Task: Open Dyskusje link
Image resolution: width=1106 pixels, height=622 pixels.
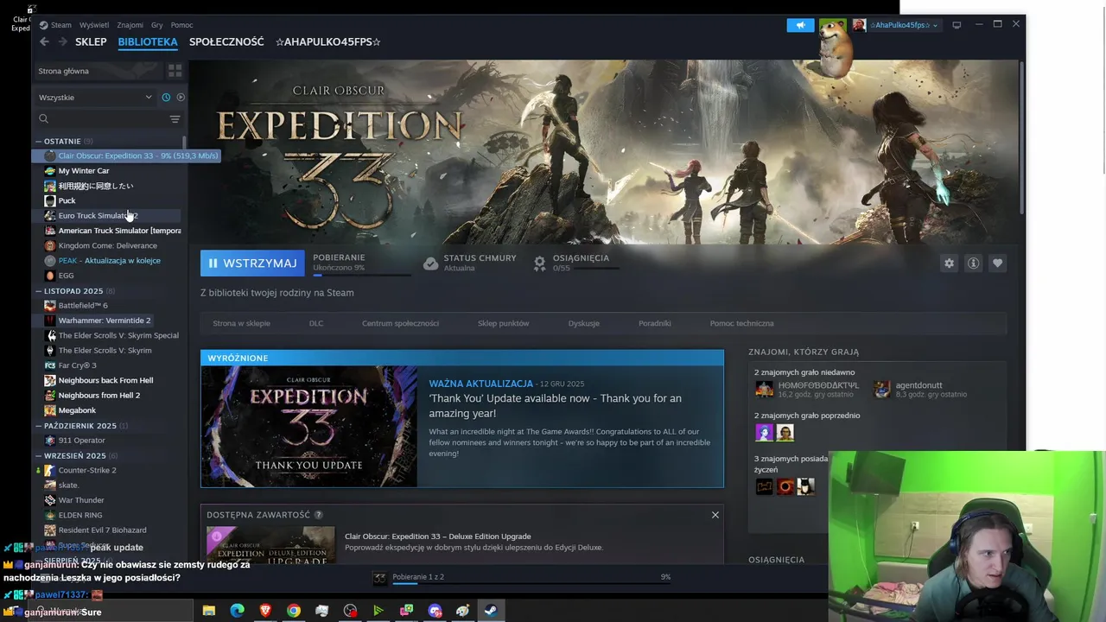Action: pyautogui.click(x=584, y=323)
